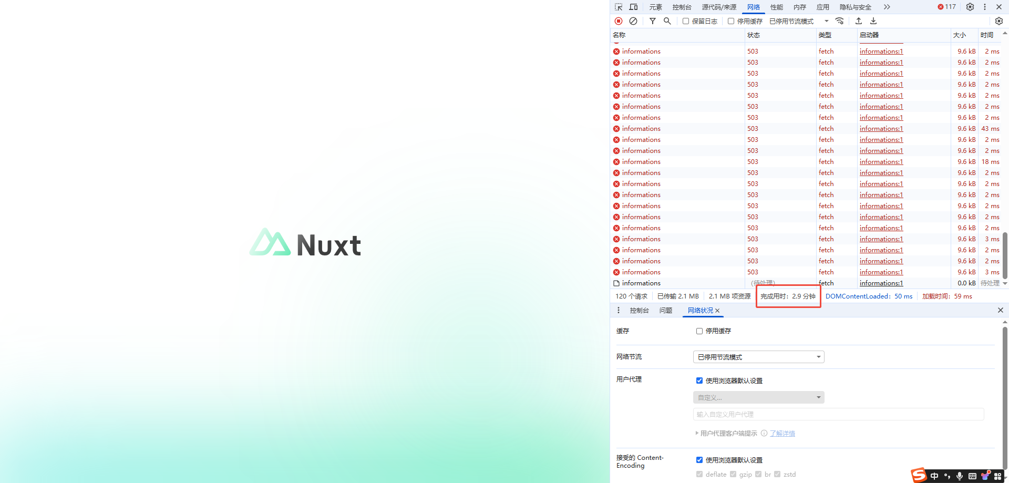Click the 完成用时: 2.9 分钟 status text
The width and height of the screenshot is (1009, 483).
click(x=788, y=296)
